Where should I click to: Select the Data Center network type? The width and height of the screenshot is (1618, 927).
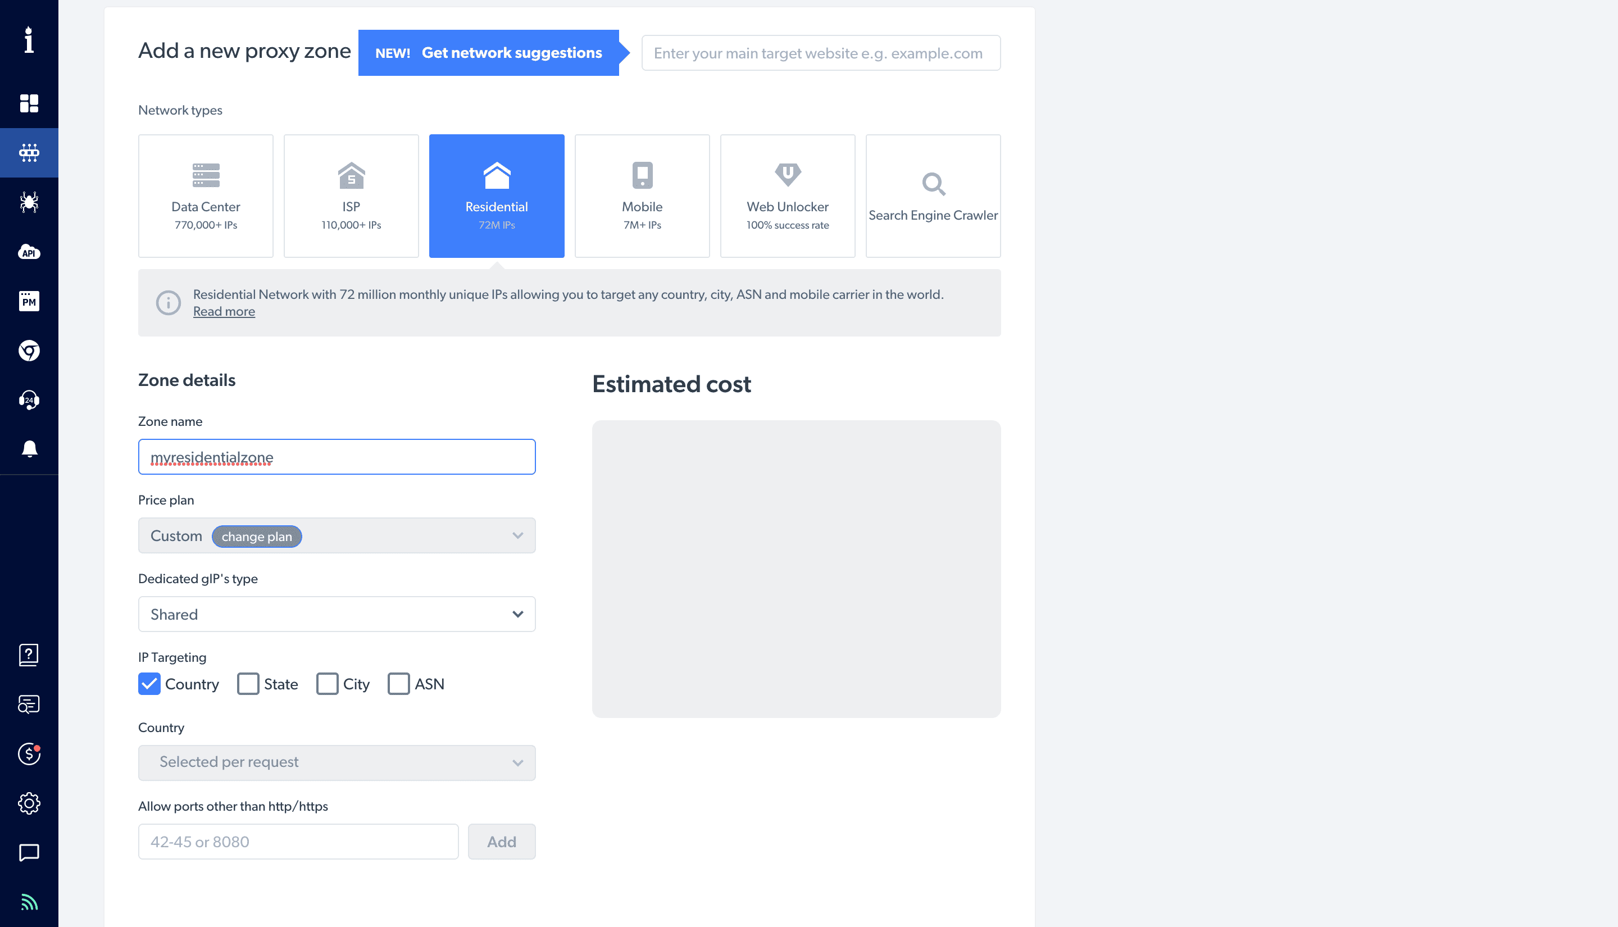click(206, 196)
